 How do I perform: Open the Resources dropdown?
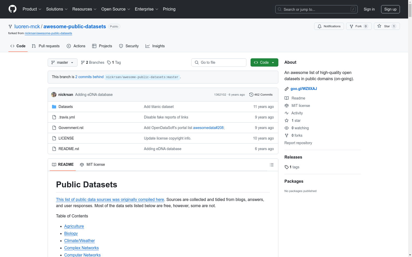(84, 9)
